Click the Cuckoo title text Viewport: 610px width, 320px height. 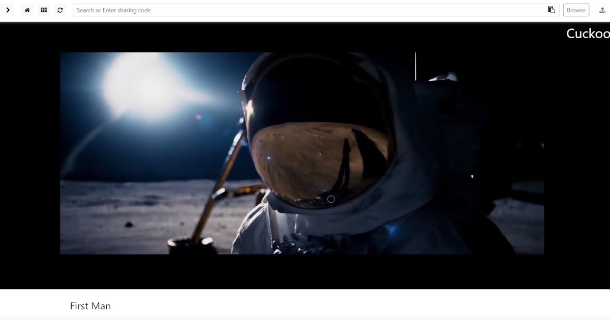click(x=588, y=34)
